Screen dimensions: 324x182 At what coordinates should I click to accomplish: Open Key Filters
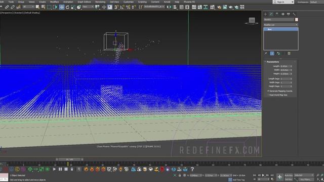pyautogui.click(x=306, y=179)
